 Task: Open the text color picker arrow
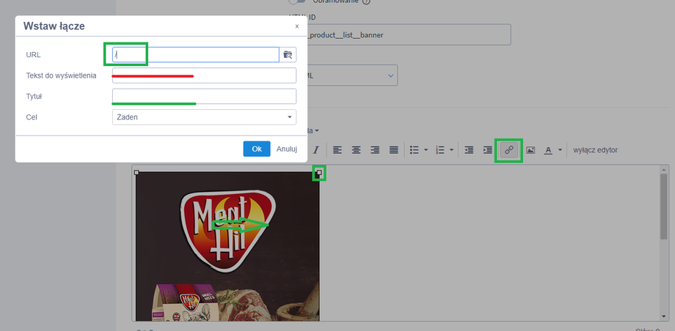click(x=560, y=150)
